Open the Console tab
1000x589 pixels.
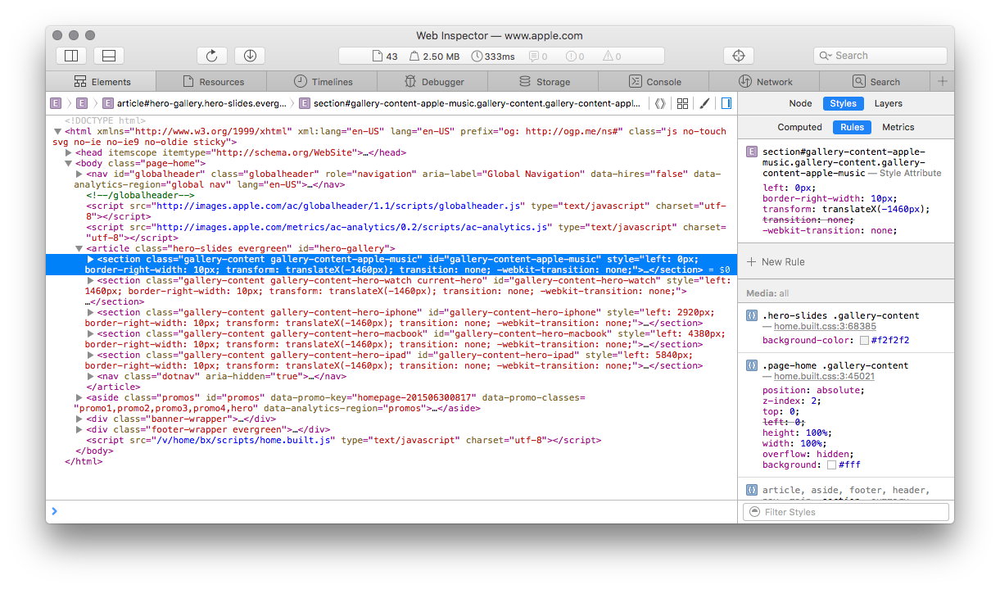click(654, 81)
